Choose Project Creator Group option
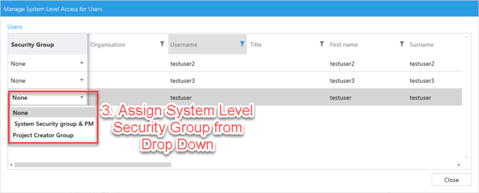The height and width of the screenshot is (193, 479). click(53, 135)
